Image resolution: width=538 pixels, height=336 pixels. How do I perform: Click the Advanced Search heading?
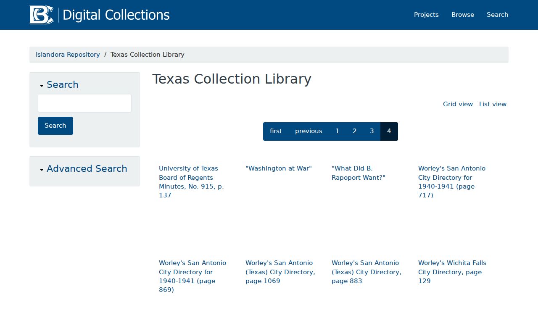click(87, 169)
